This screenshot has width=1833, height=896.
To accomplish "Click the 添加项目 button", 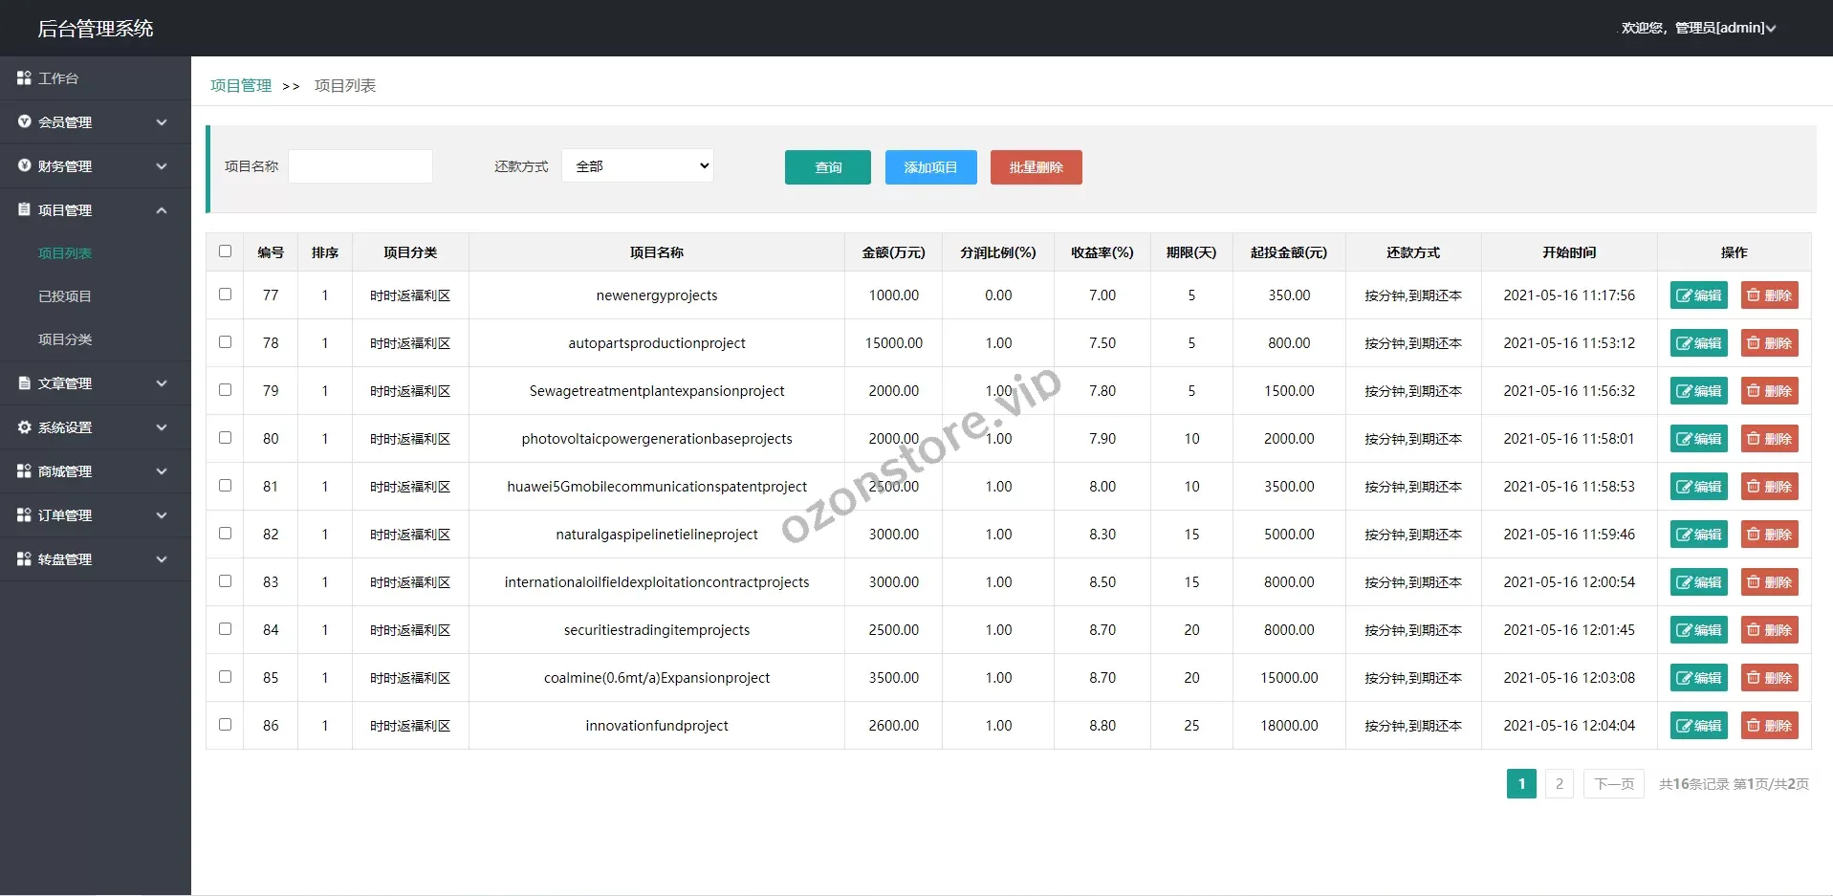I will click(x=929, y=166).
